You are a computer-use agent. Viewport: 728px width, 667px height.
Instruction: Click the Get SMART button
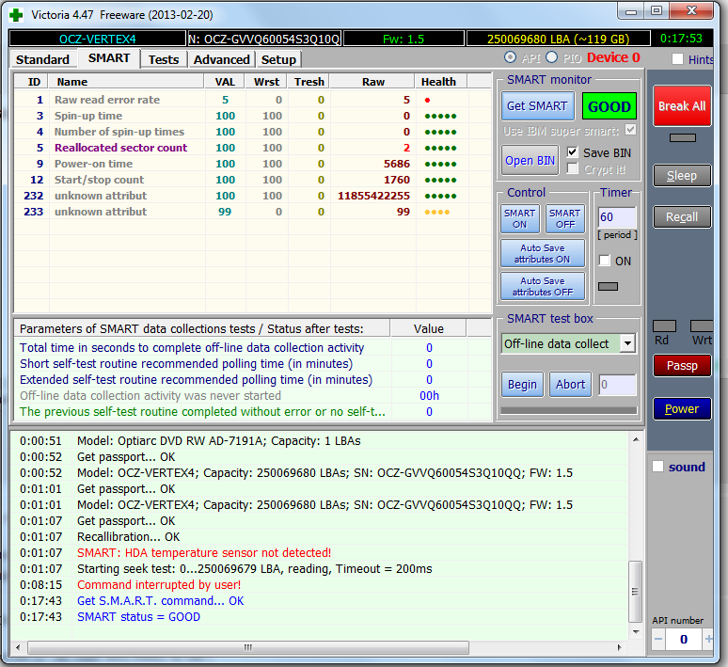coord(537,106)
